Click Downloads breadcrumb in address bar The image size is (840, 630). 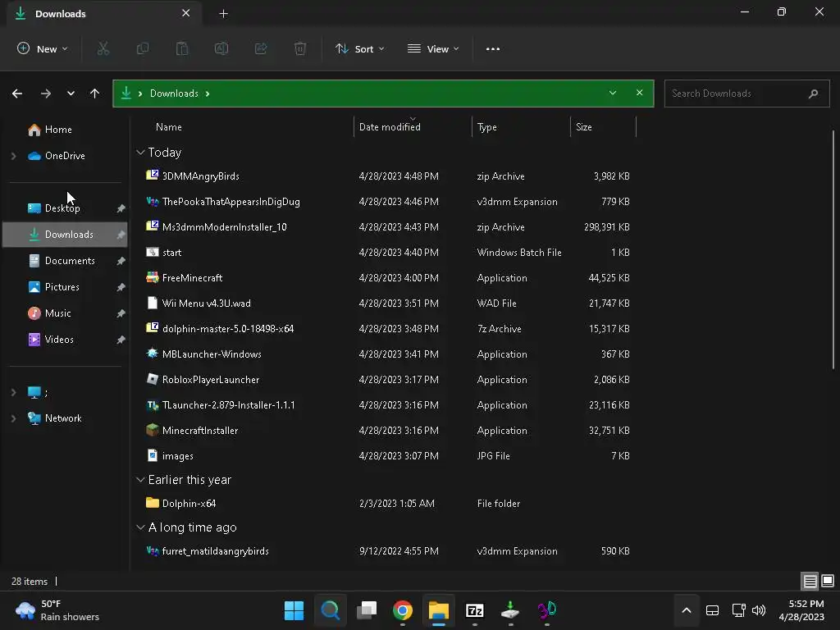174,94
